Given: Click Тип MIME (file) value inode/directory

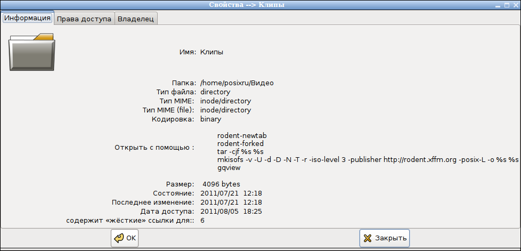Looking at the screenshot, I should pos(226,110).
